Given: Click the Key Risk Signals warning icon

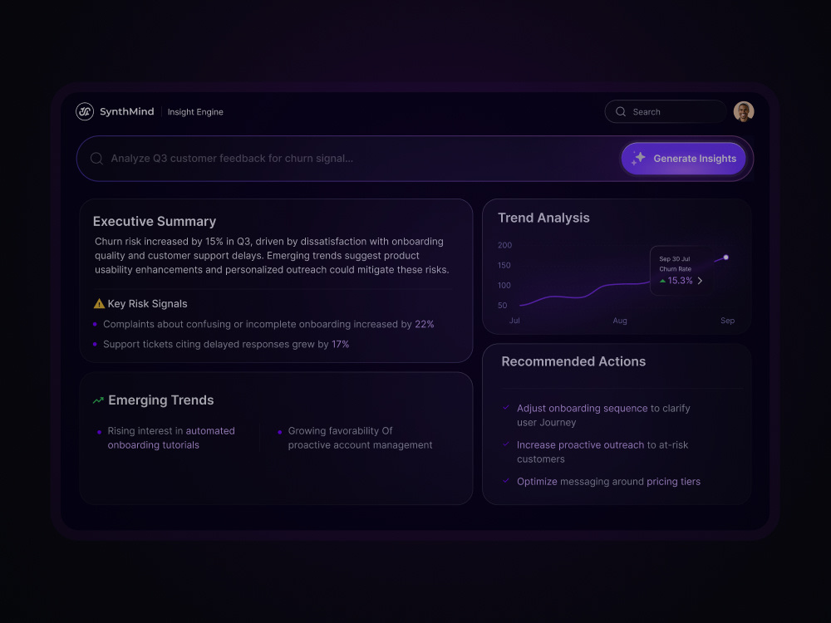Looking at the screenshot, I should (99, 303).
